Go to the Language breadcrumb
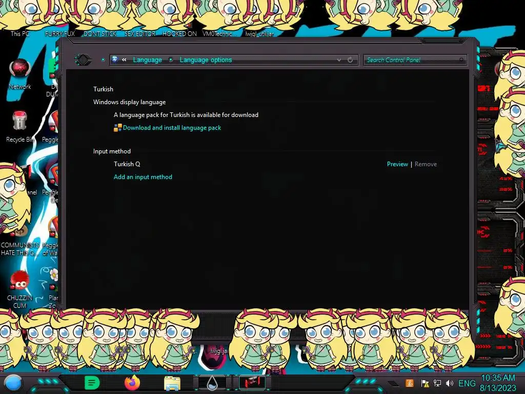Viewport: 525px width, 394px height. tap(147, 60)
